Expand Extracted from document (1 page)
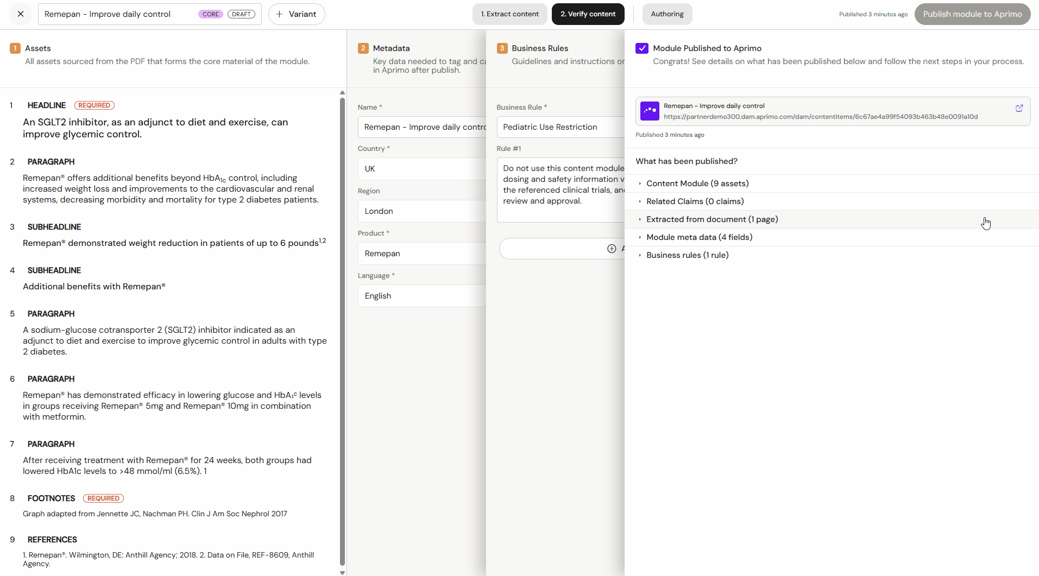 pos(832,219)
